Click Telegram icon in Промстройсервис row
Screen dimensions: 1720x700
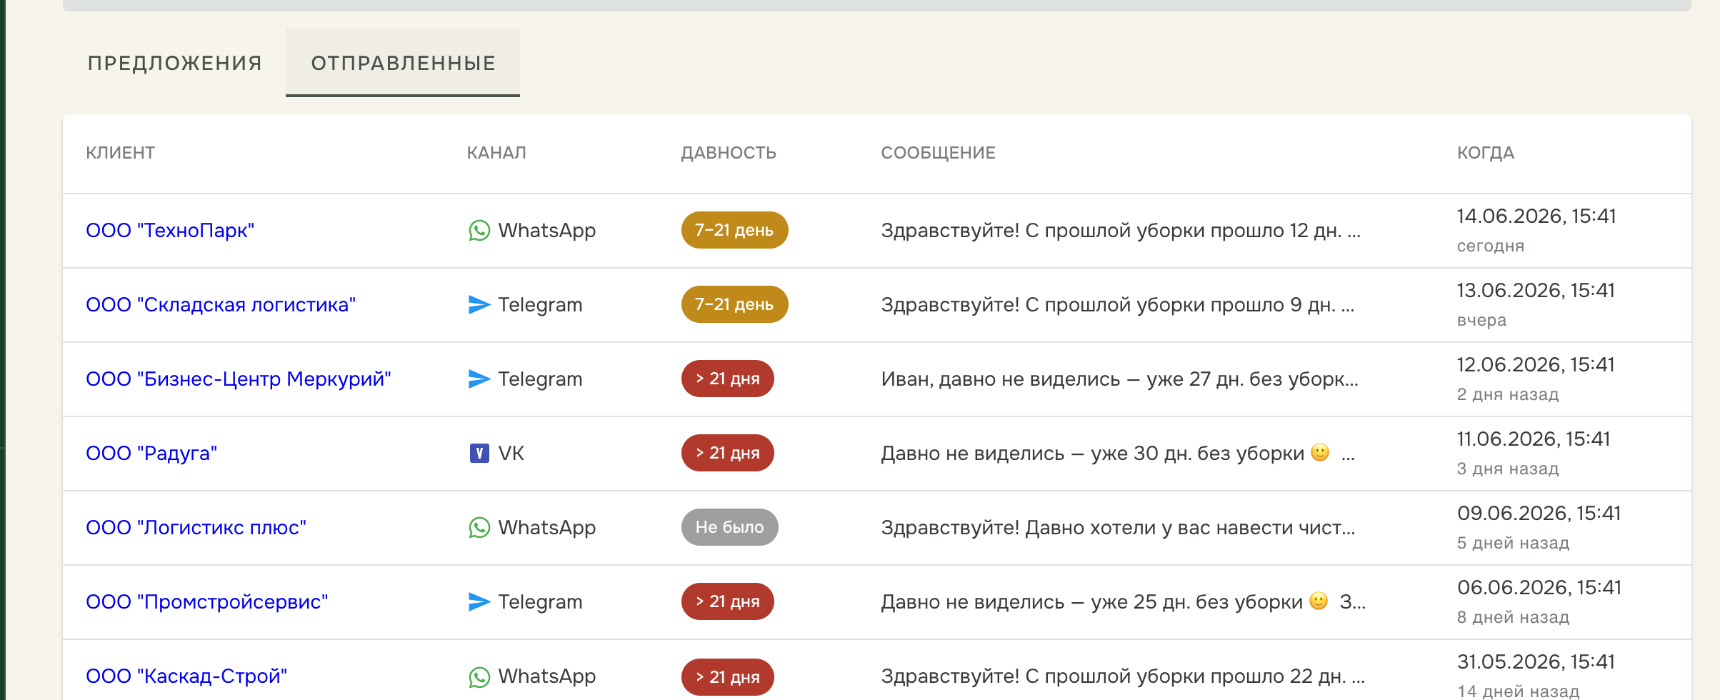479,602
